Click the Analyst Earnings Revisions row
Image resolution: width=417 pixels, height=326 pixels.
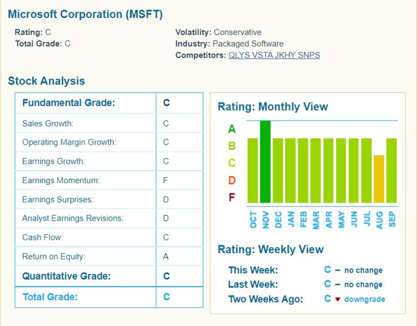pos(72,218)
